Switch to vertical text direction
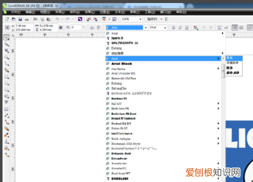The height and width of the screenshot is (182, 253). coord(241,27)
